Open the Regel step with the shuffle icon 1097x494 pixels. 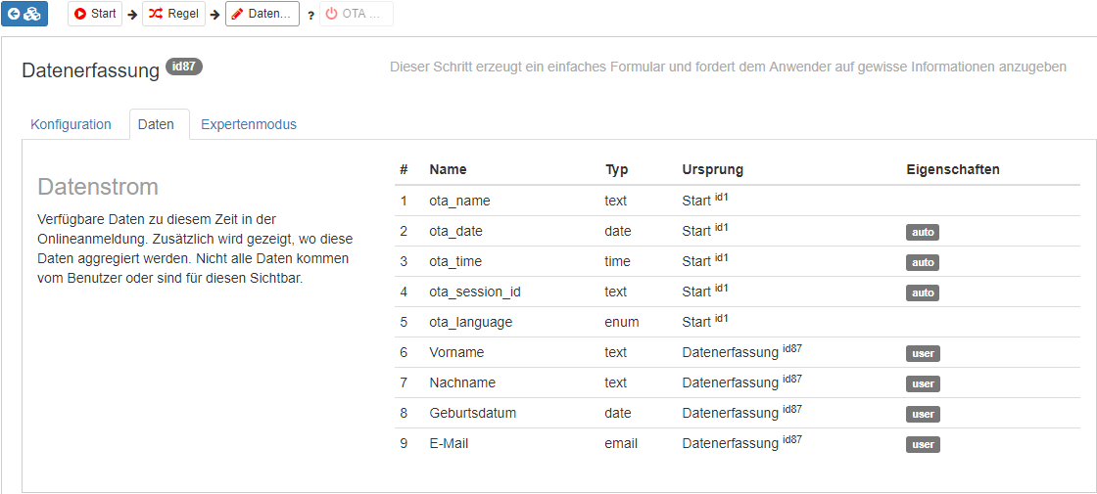[173, 14]
